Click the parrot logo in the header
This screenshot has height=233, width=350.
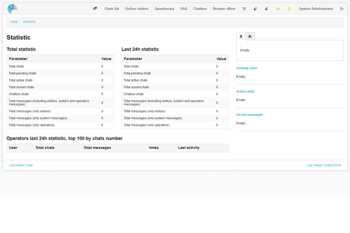12,9
